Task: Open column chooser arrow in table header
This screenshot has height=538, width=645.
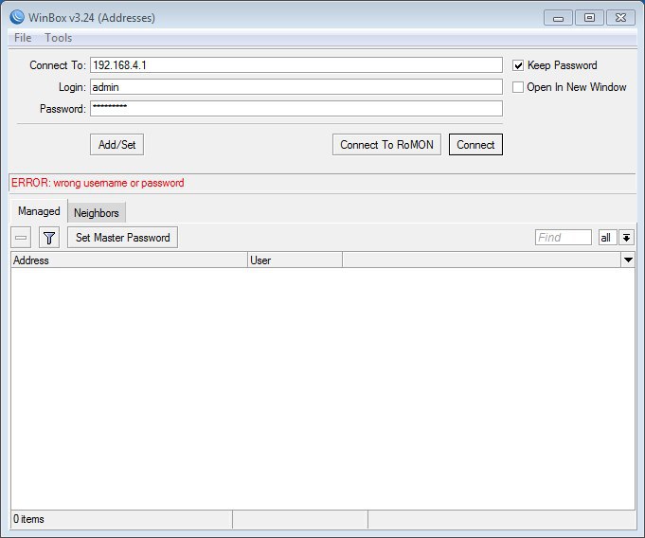Action: click(628, 260)
